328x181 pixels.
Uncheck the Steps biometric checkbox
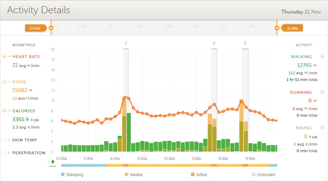5,82
